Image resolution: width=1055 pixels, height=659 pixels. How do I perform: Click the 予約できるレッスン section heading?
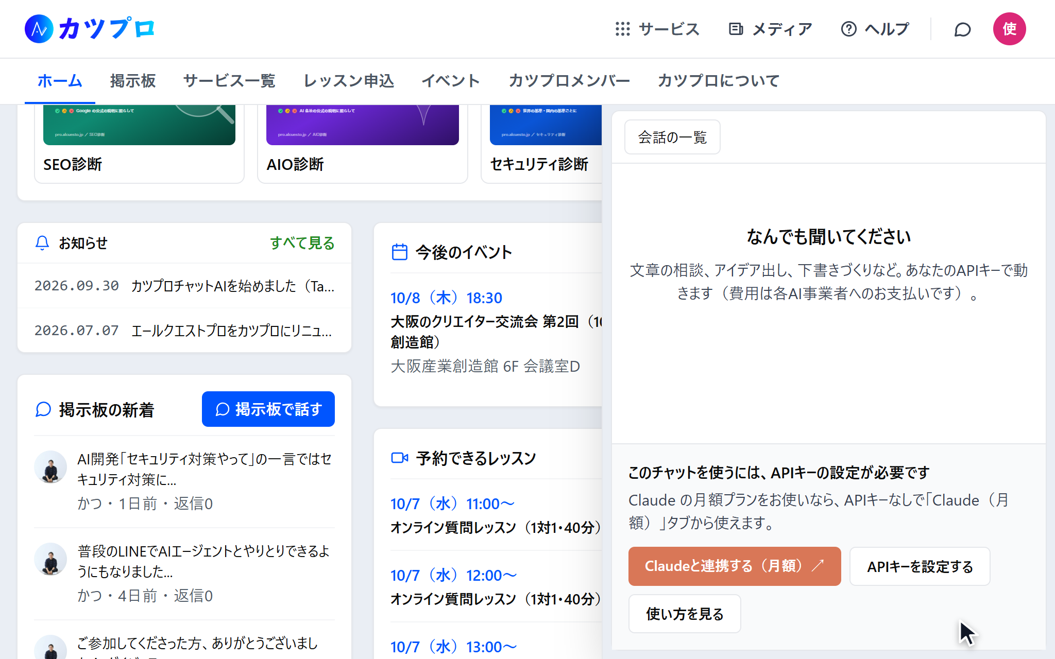(476, 458)
